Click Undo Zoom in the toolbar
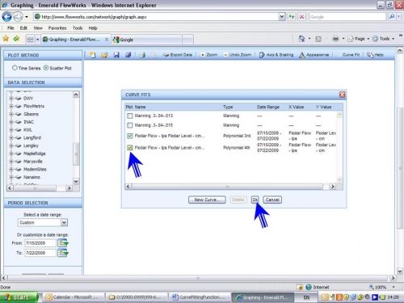This screenshot has width=404, height=303. click(x=238, y=55)
